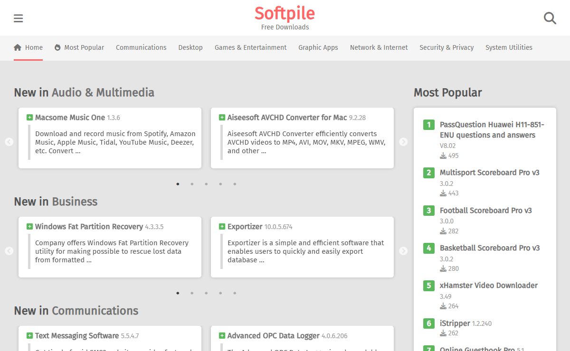Select fifth pagination dot under Audio & Multimedia

point(235,184)
